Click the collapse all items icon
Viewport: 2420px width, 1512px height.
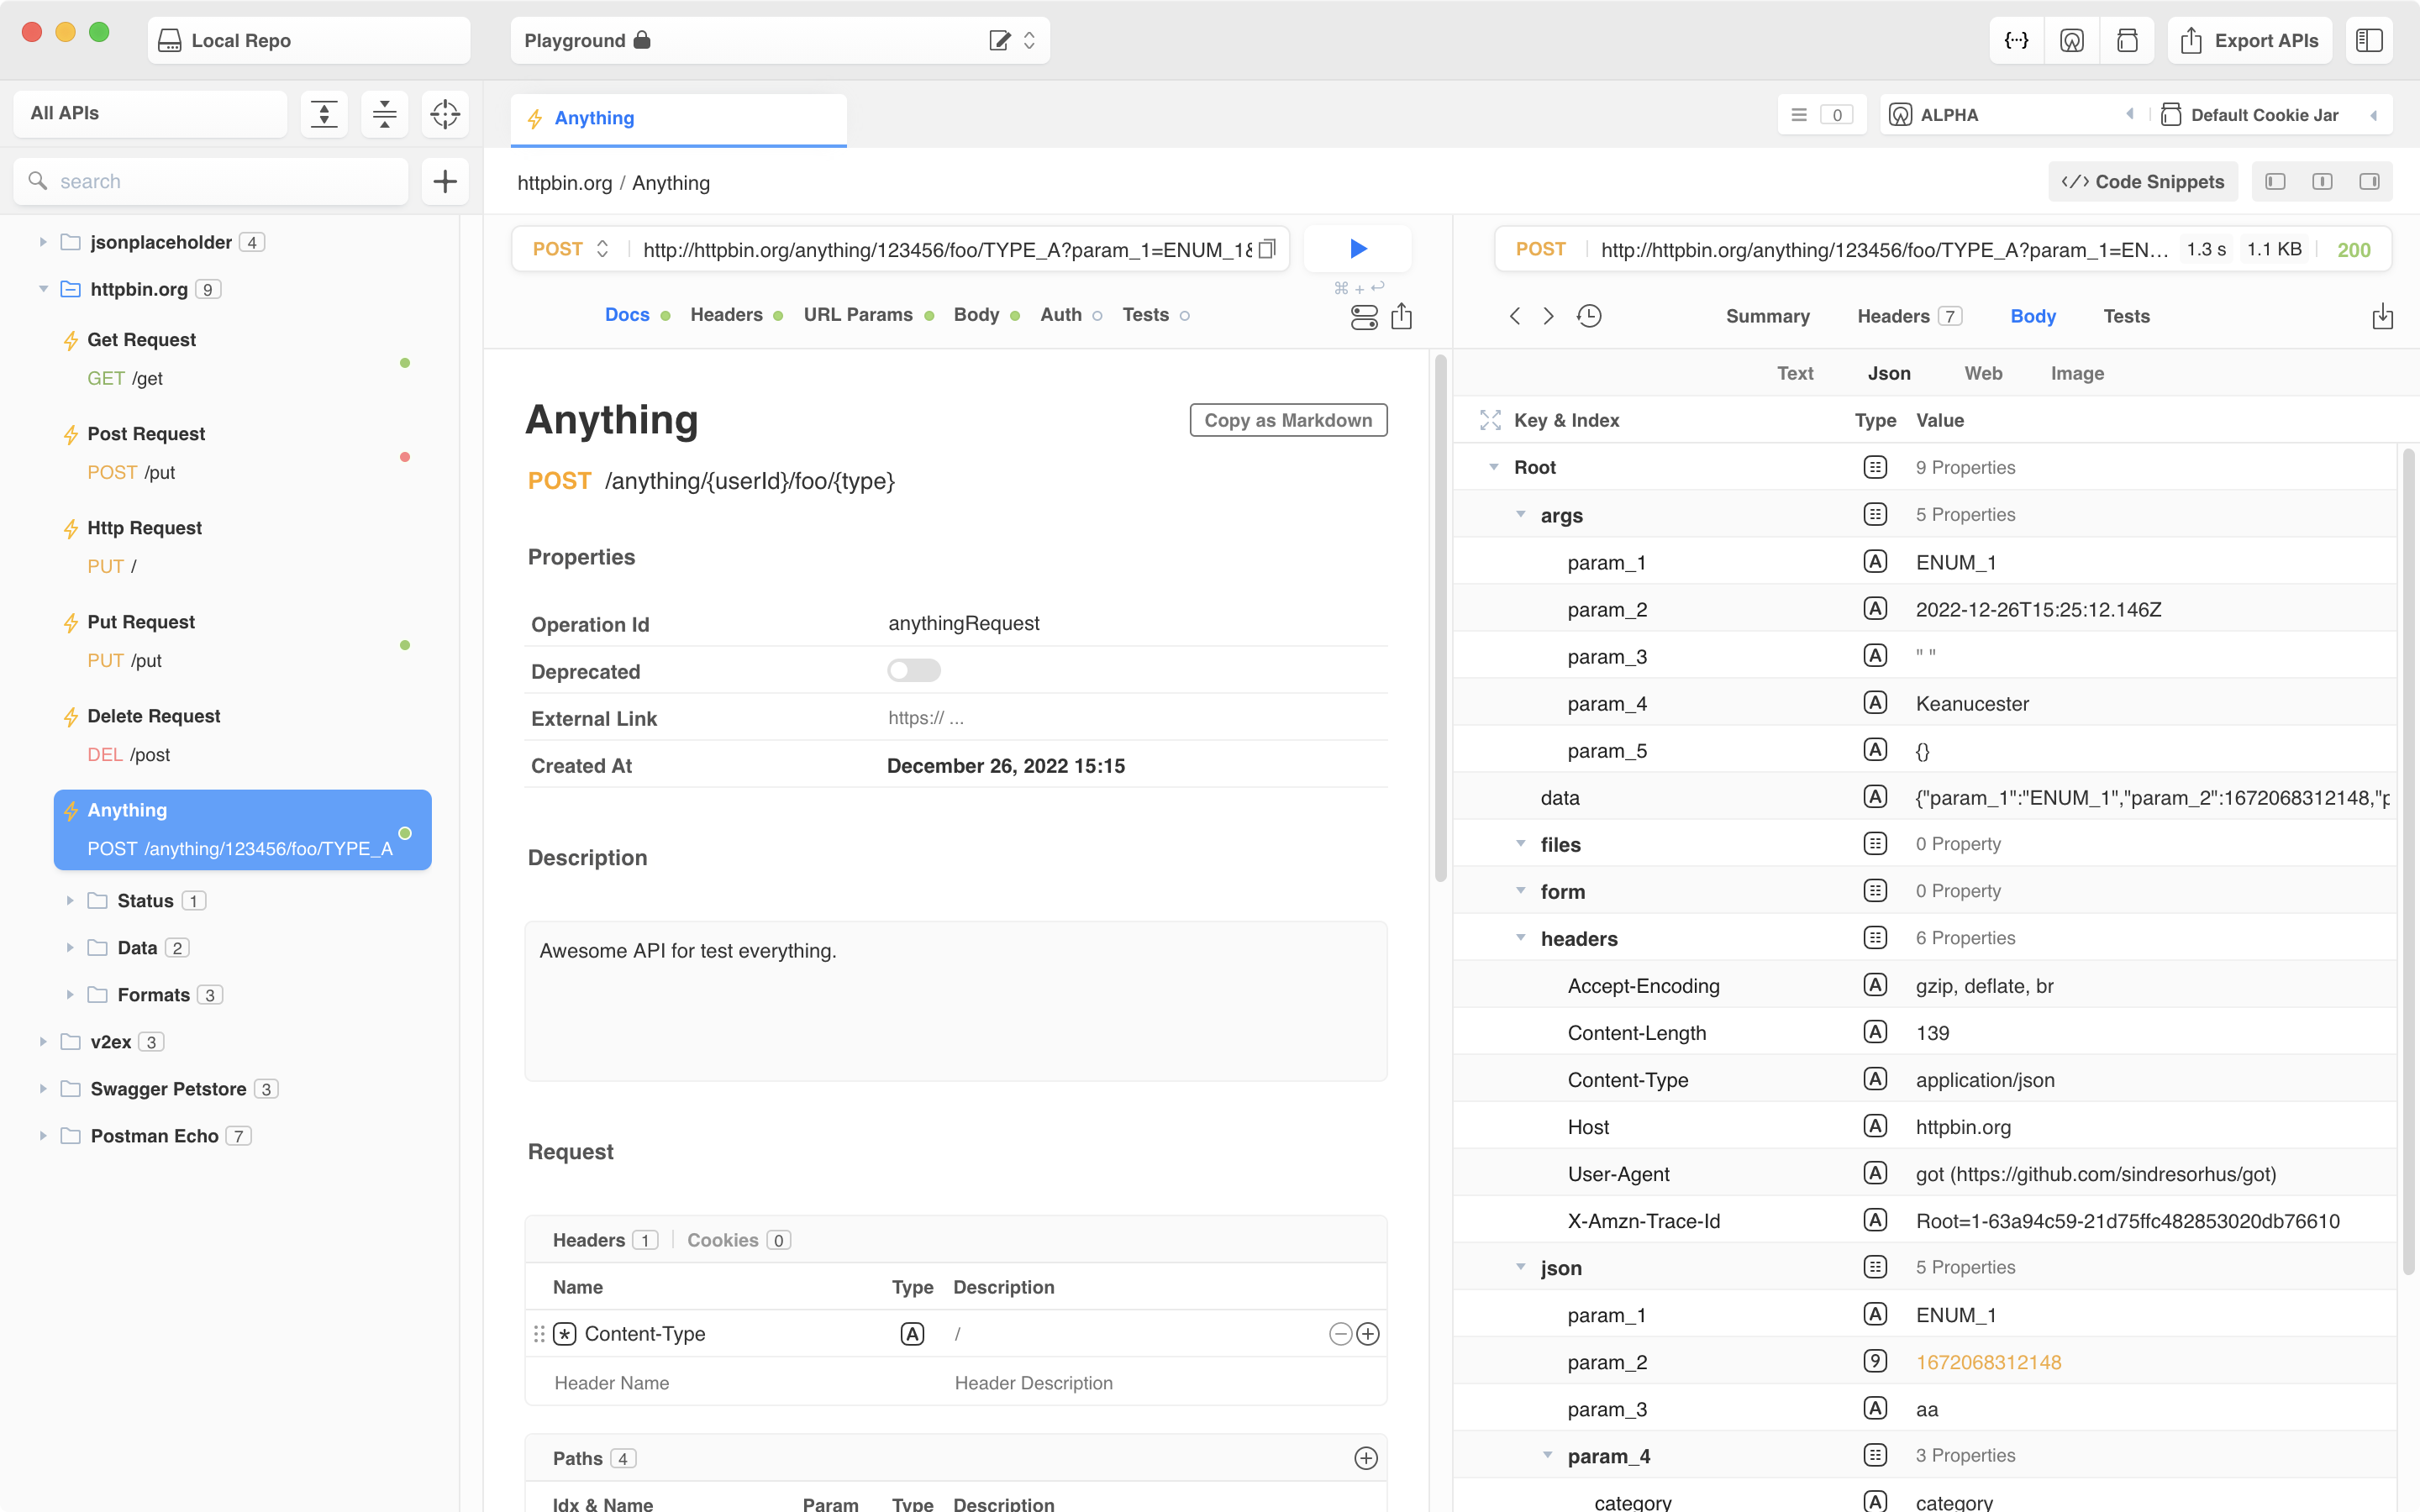tap(384, 114)
